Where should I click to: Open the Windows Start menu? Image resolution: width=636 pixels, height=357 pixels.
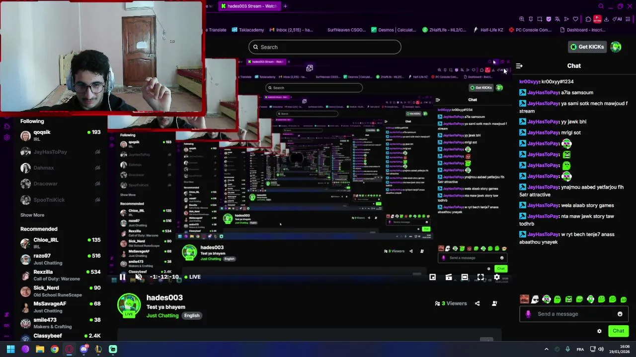coord(10,349)
